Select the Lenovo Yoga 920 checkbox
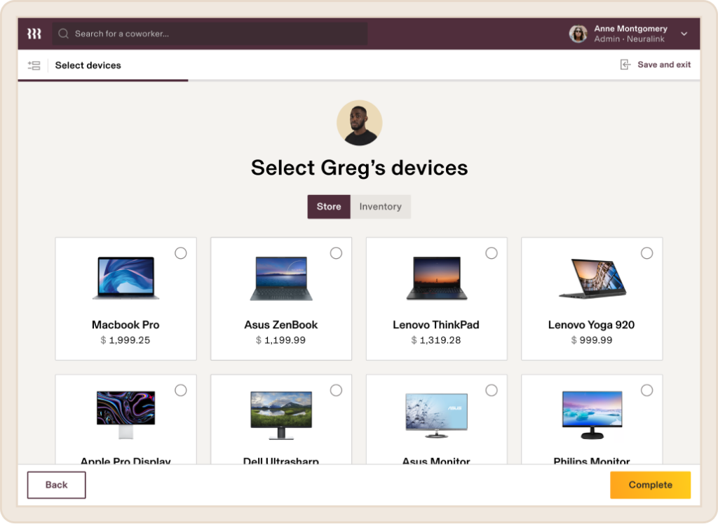Screen dimensions: 718x524 point(647,253)
